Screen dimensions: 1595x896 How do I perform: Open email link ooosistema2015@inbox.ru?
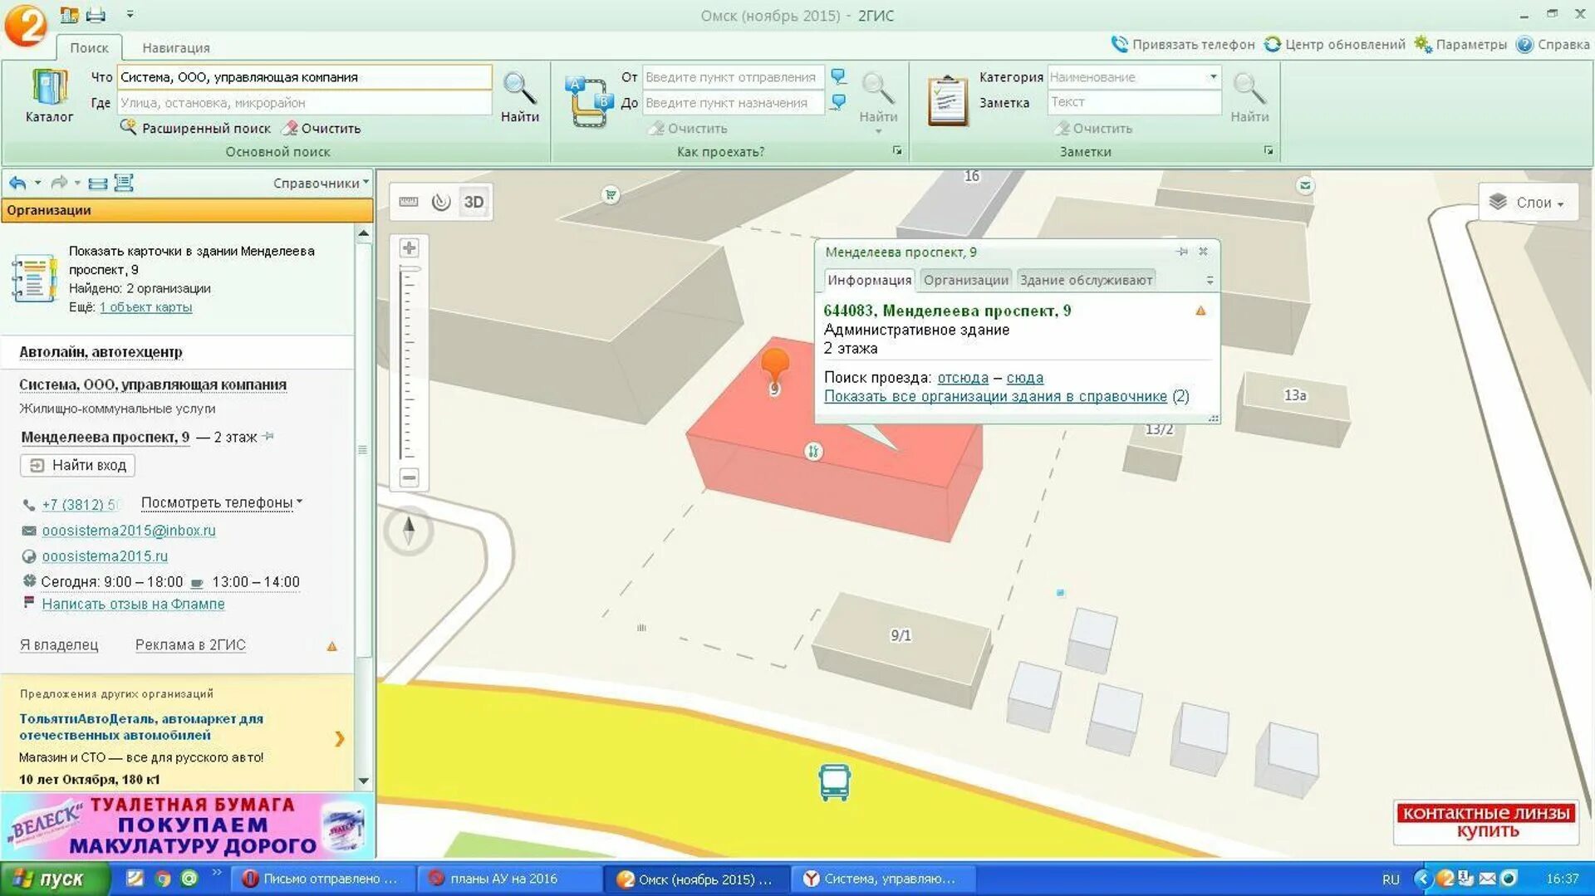[129, 531]
